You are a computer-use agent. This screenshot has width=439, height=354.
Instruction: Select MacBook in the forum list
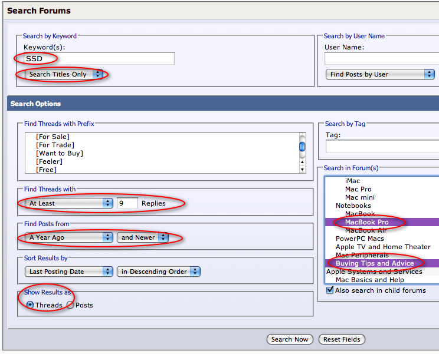(x=360, y=214)
